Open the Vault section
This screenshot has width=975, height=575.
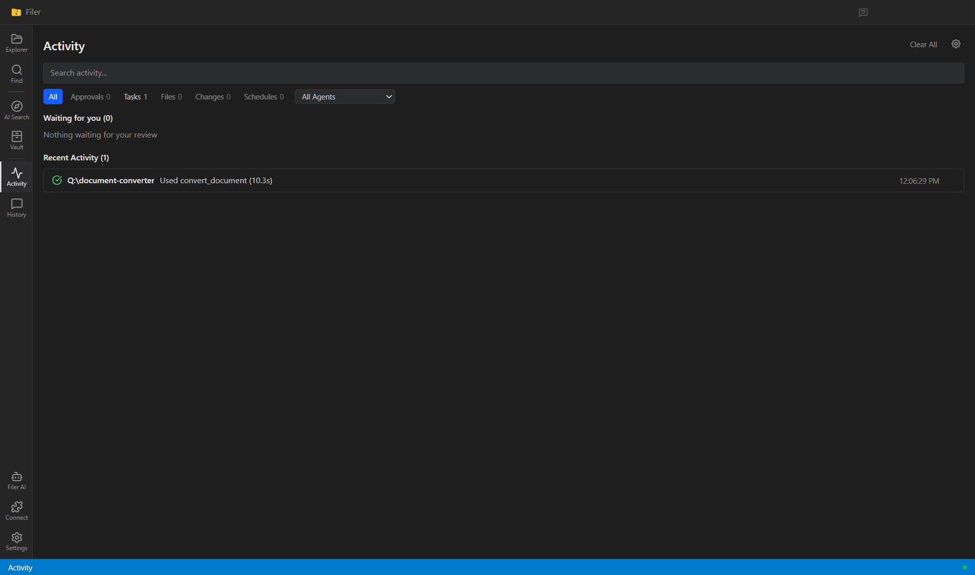16,141
